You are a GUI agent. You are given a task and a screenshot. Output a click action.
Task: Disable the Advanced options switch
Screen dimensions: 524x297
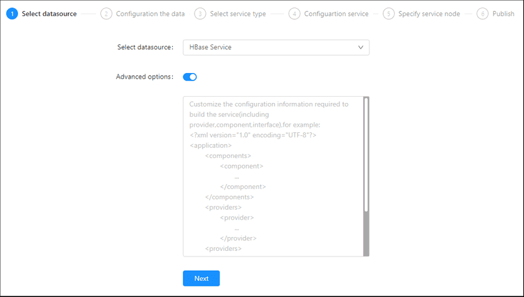[x=190, y=77]
